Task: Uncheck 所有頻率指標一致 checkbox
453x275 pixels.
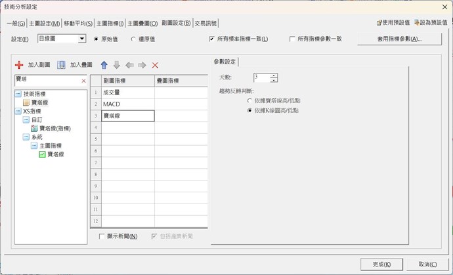Action: pyautogui.click(x=211, y=39)
